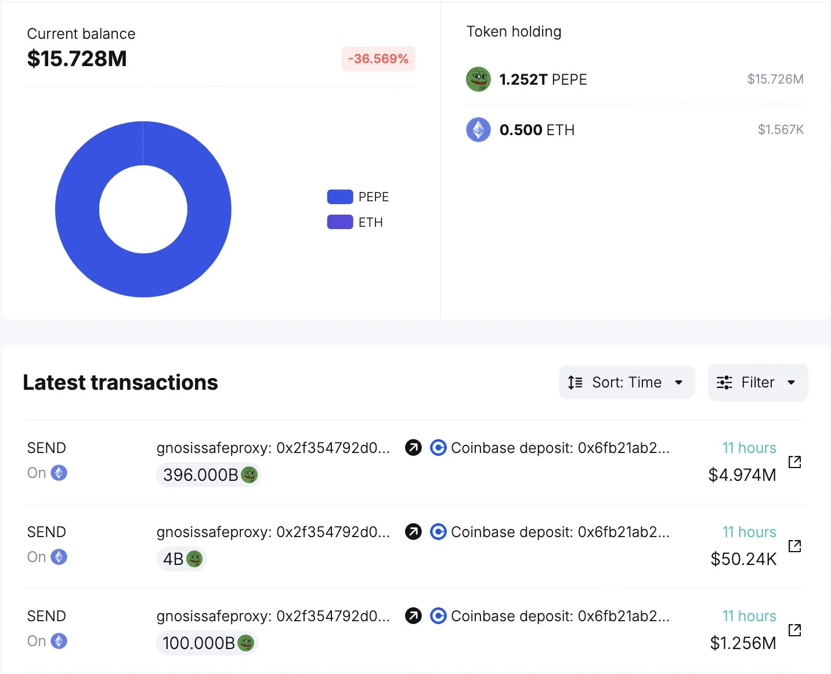Viewport: 831px width, 674px height.
Task: Click arrow icon in the 4B transaction row
Action: click(x=413, y=532)
